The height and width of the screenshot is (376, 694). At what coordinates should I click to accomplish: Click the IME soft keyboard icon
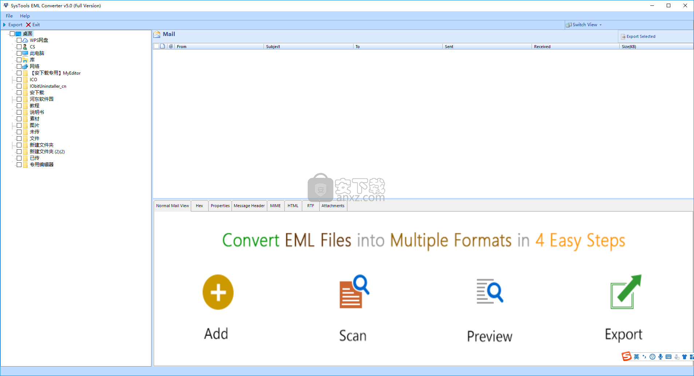(669, 357)
